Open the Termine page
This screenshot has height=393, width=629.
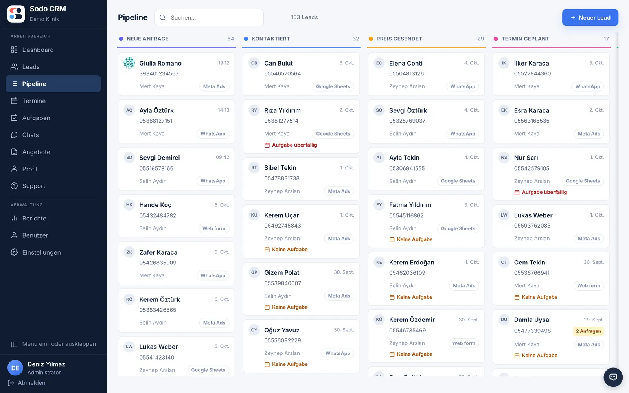pos(53,101)
